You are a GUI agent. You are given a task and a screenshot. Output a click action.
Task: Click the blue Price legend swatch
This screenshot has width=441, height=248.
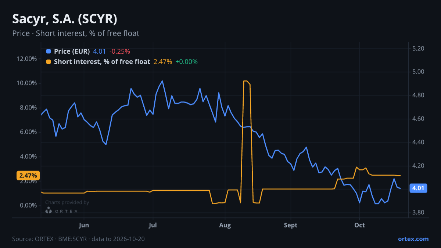pyautogui.click(x=49, y=51)
